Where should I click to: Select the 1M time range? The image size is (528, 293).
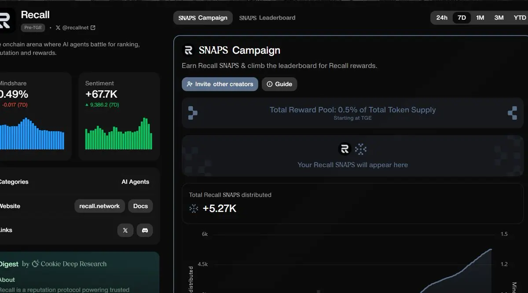pyautogui.click(x=480, y=18)
